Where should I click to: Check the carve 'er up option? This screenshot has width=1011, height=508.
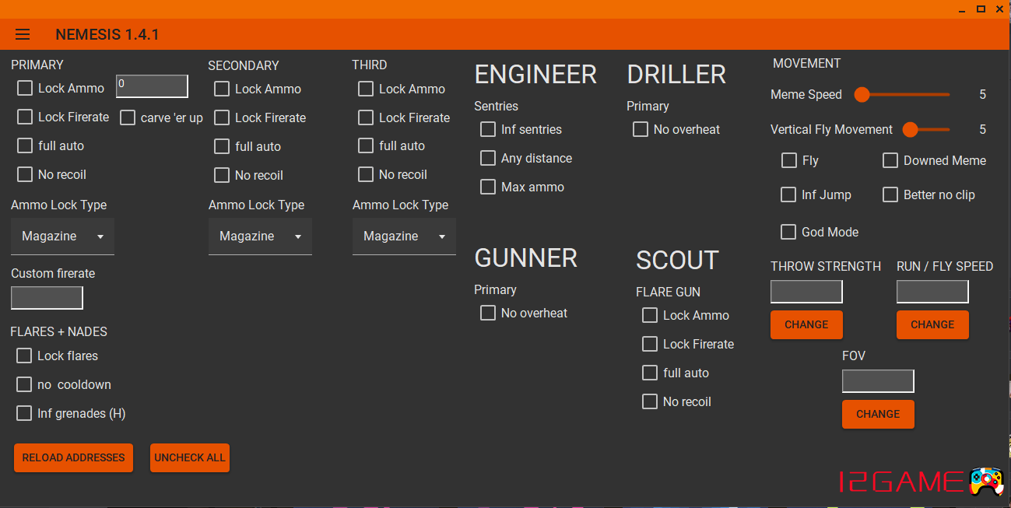point(128,117)
